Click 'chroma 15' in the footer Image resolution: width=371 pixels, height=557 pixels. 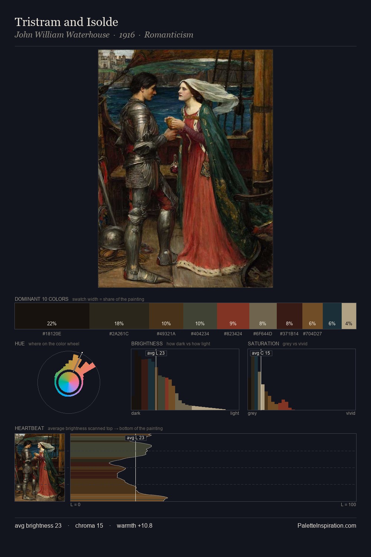coord(89,525)
